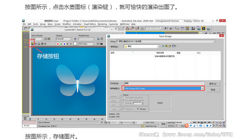Viewport: 242px width, 140px height.
Task: Enable the green channel button
Action: (x=61, y=44)
